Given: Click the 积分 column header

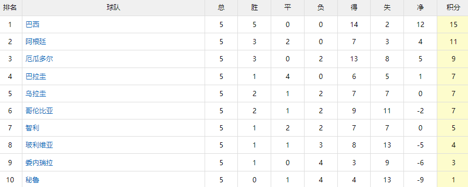Looking at the screenshot, I should [x=453, y=8].
